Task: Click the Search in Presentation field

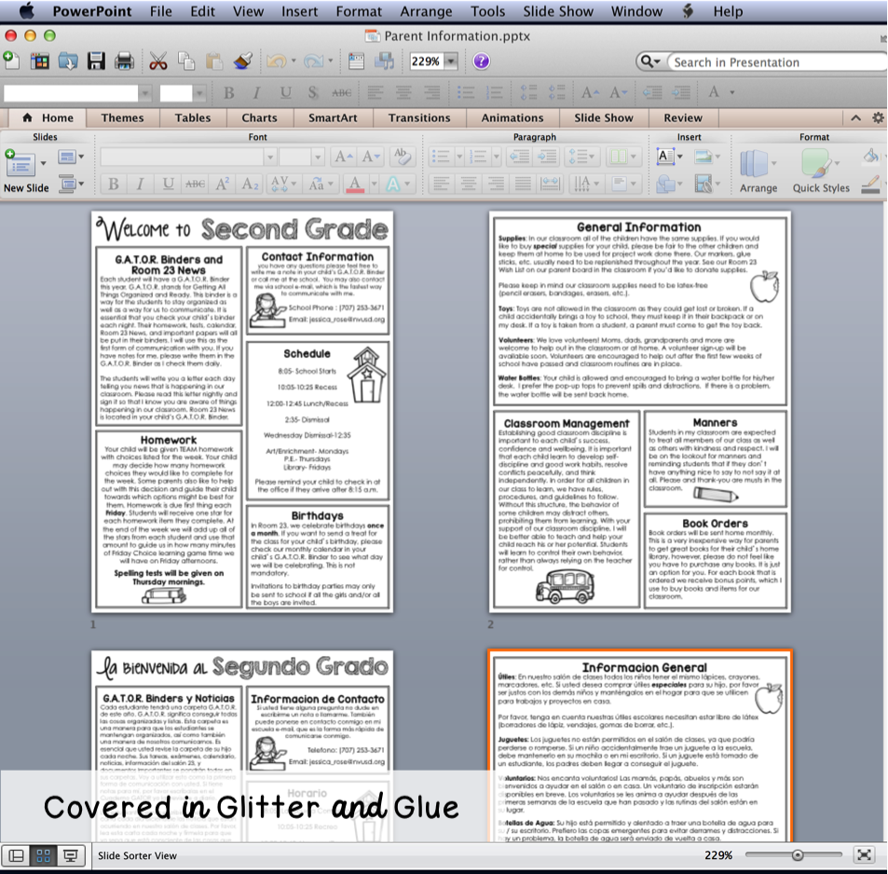Action: tap(776, 62)
